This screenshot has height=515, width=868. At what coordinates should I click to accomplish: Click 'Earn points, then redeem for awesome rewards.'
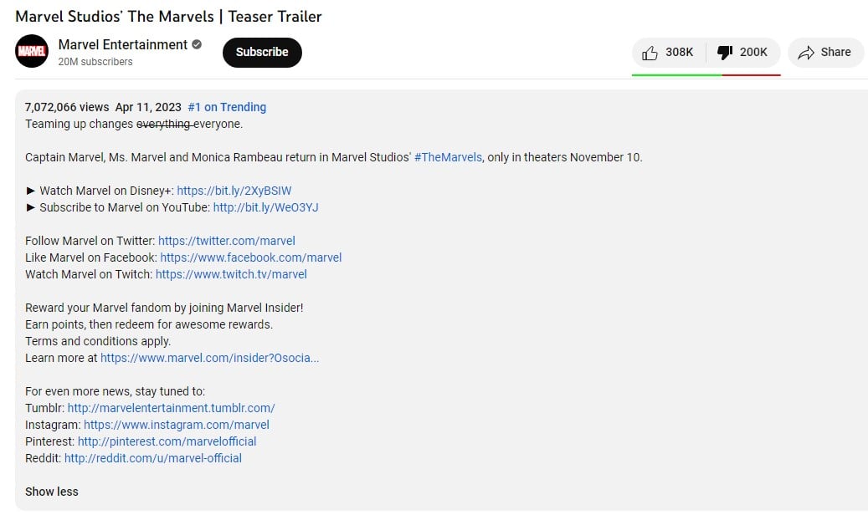coord(149,324)
